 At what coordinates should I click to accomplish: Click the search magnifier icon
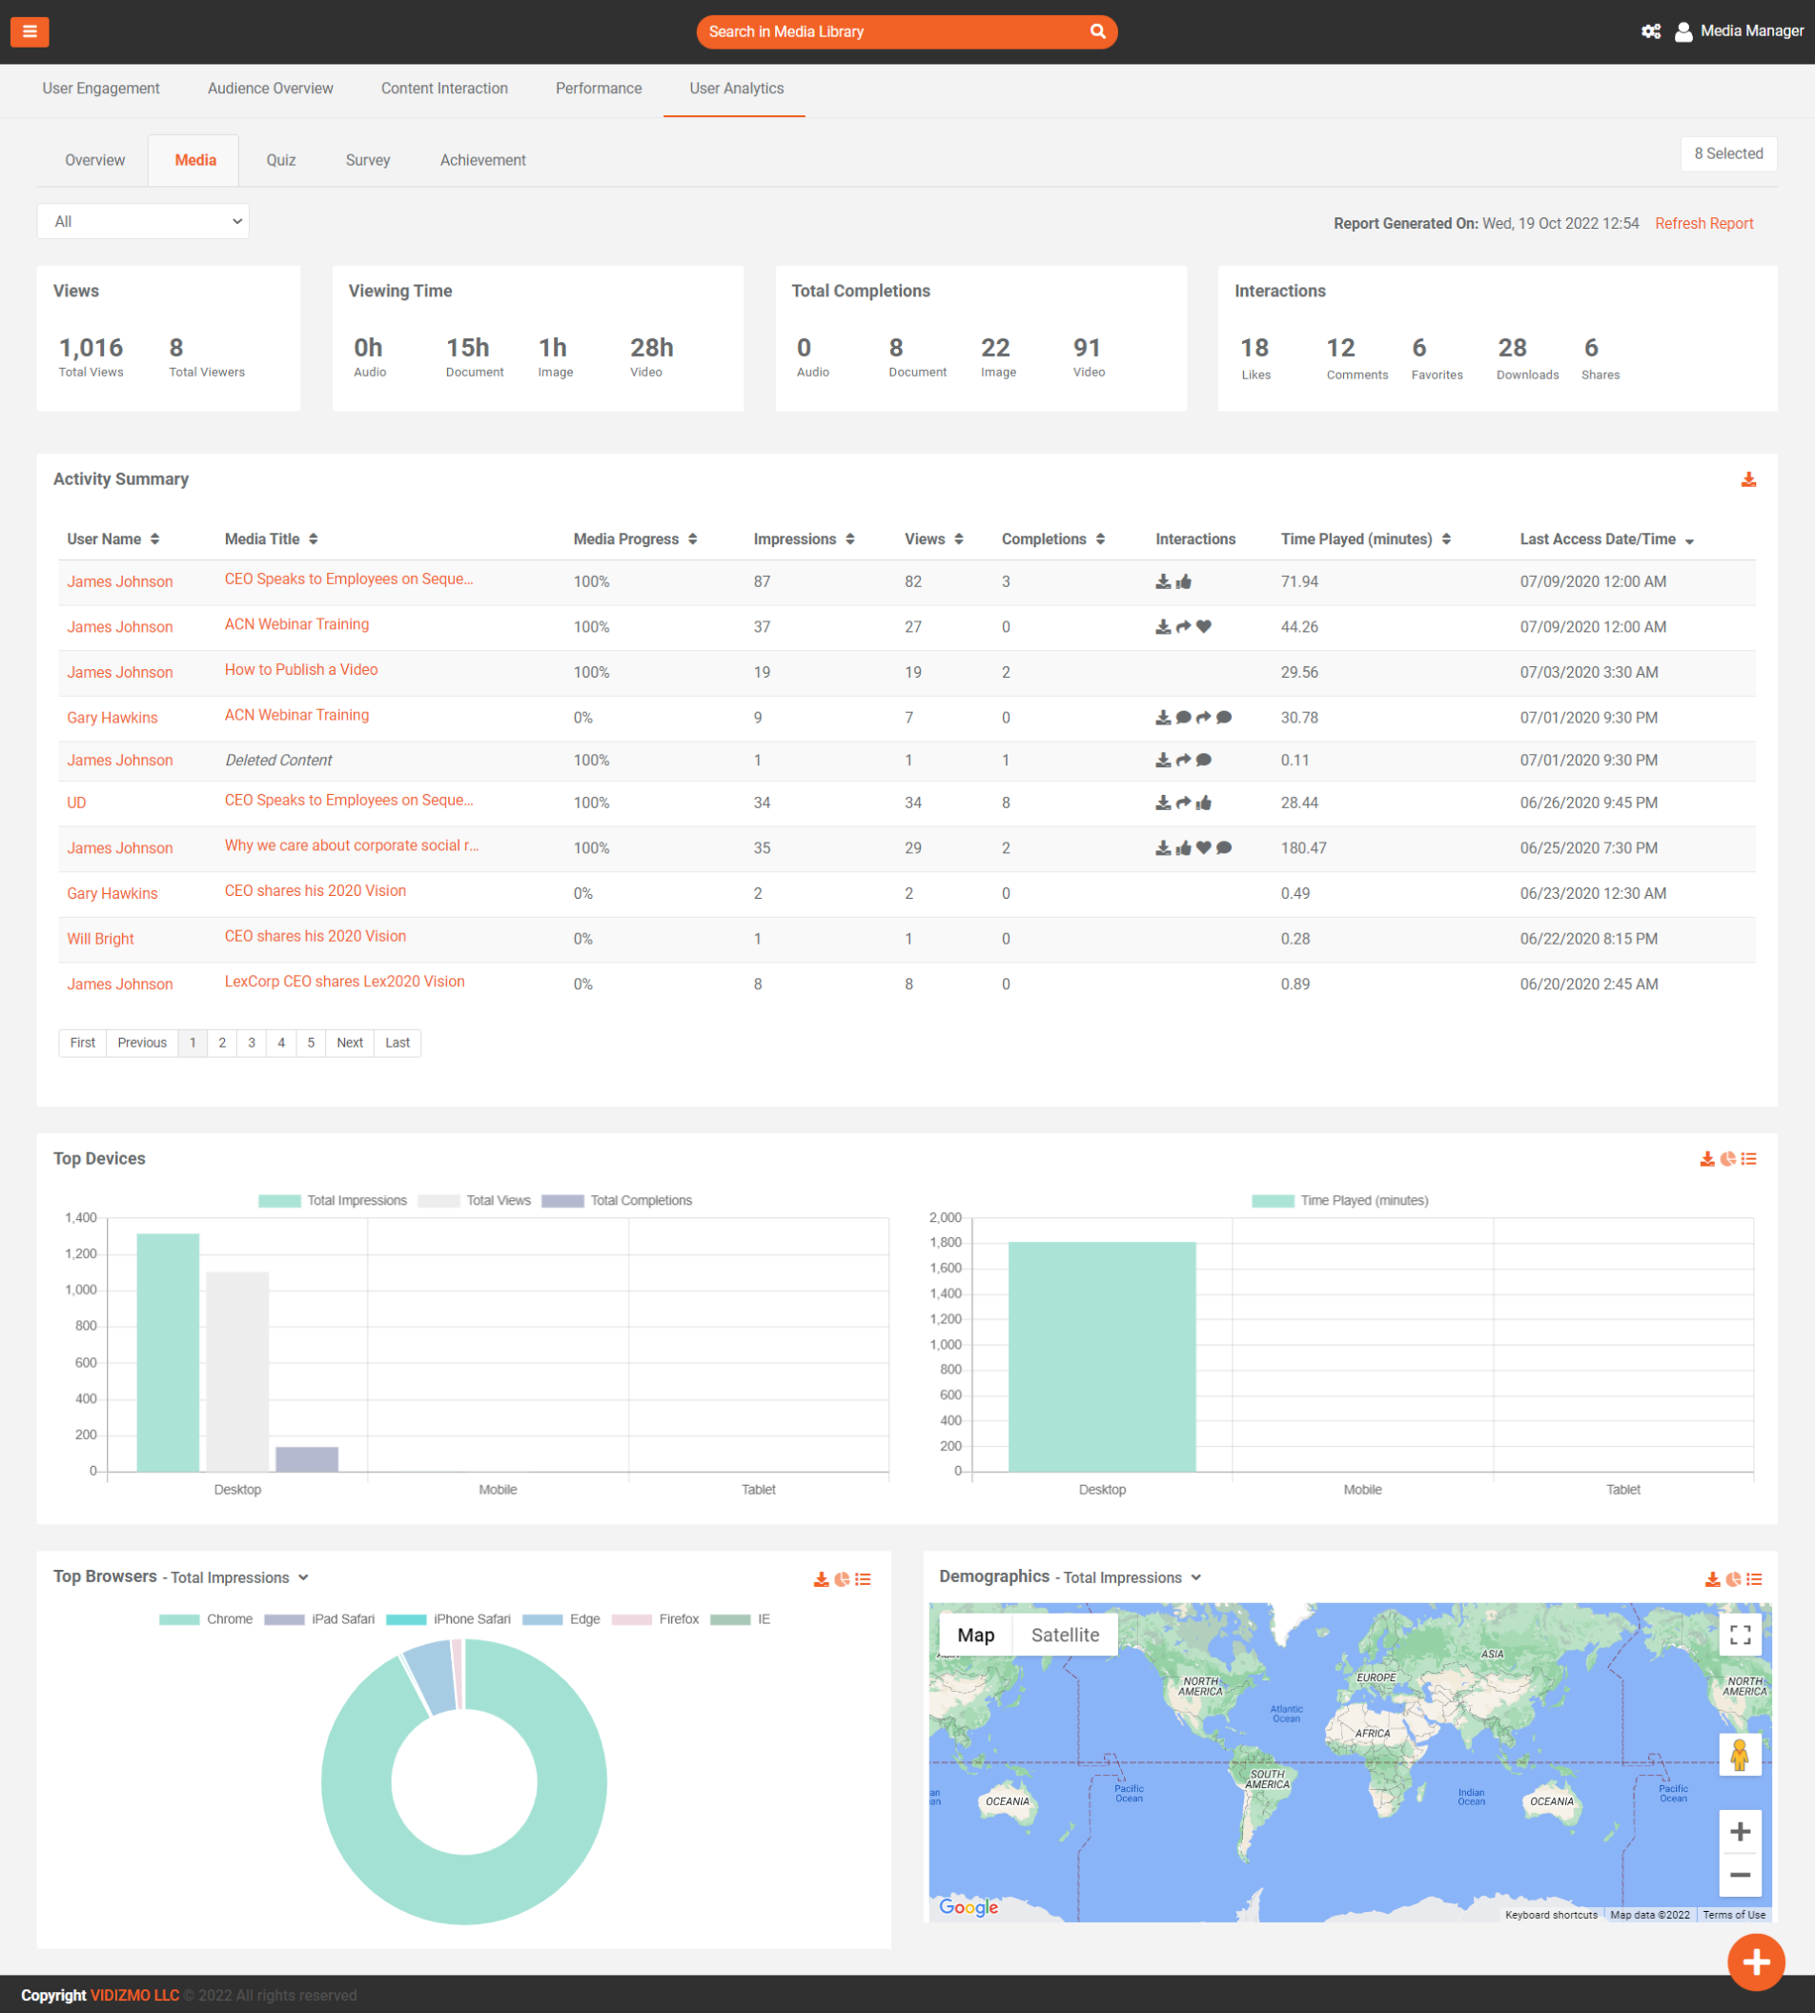click(x=1097, y=31)
